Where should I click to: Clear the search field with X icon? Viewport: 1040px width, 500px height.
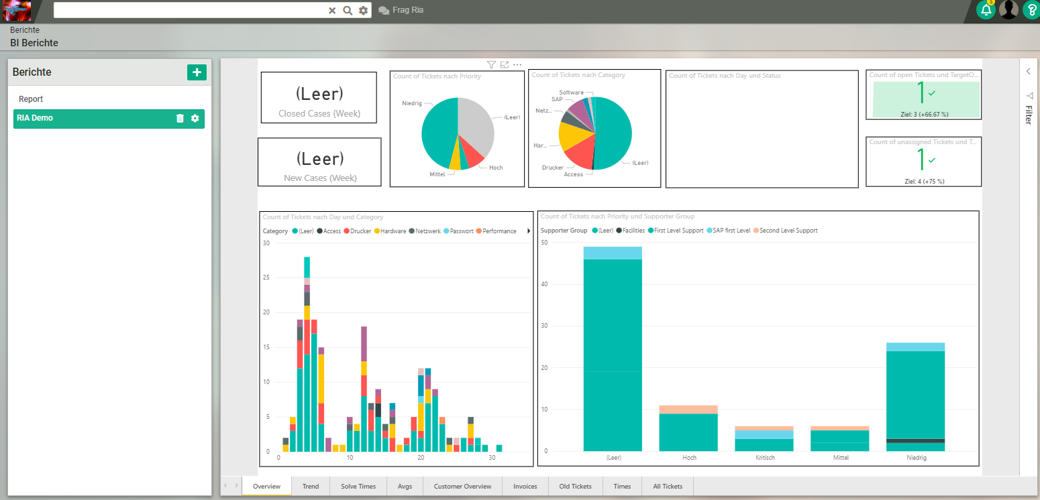[332, 10]
